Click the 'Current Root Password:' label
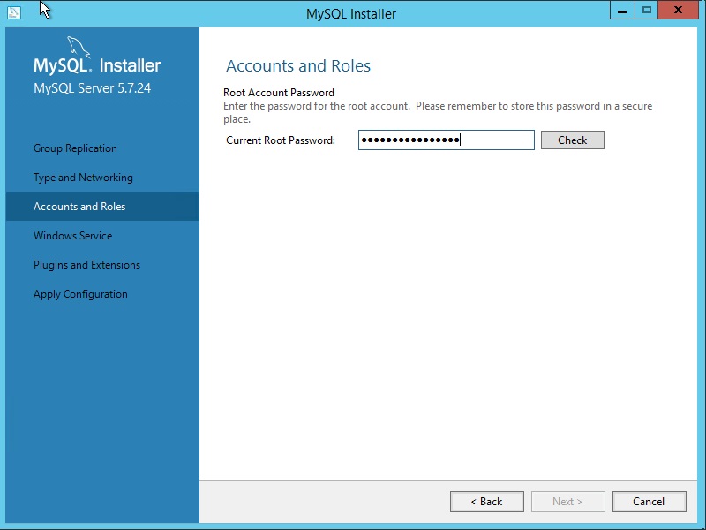The image size is (706, 530). click(281, 140)
